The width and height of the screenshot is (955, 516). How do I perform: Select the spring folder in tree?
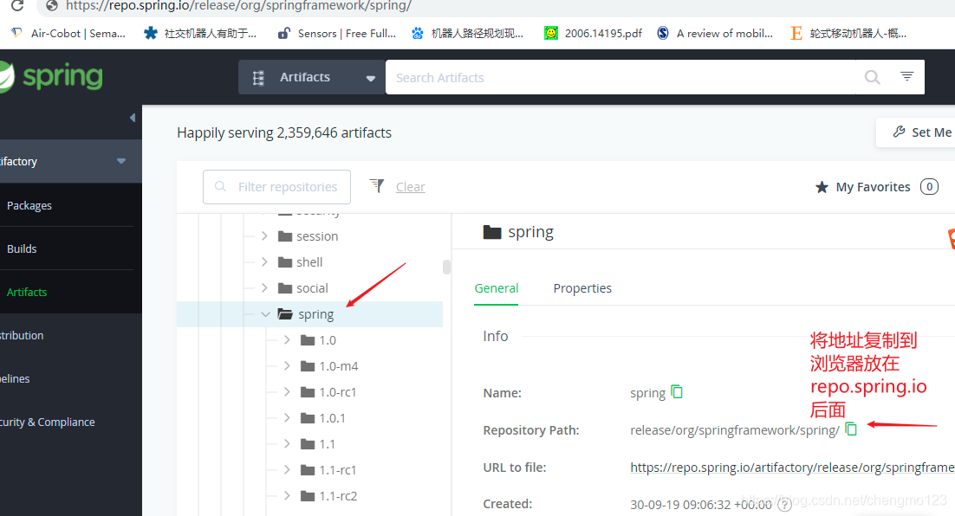tap(306, 314)
